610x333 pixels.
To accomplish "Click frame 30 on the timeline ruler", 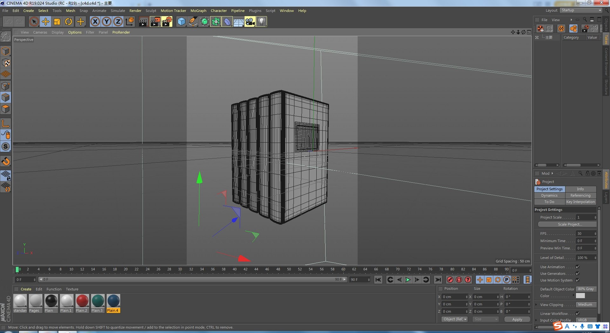I will click(x=180, y=269).
